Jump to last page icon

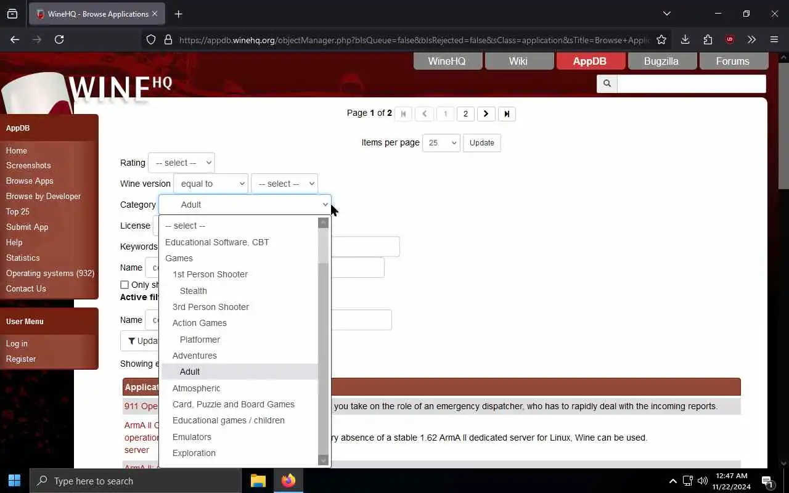(x=507, y=113)
